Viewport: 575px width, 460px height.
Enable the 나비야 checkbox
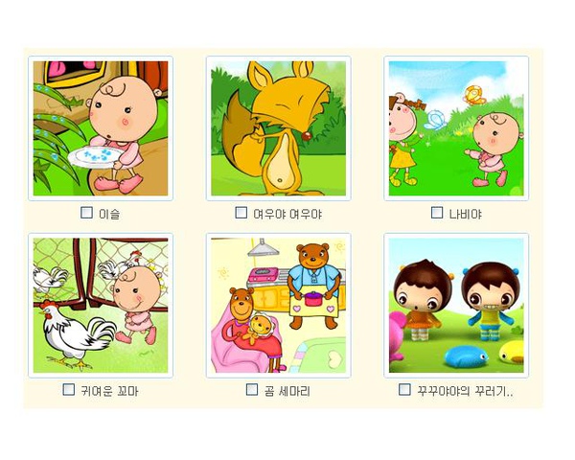437,213
